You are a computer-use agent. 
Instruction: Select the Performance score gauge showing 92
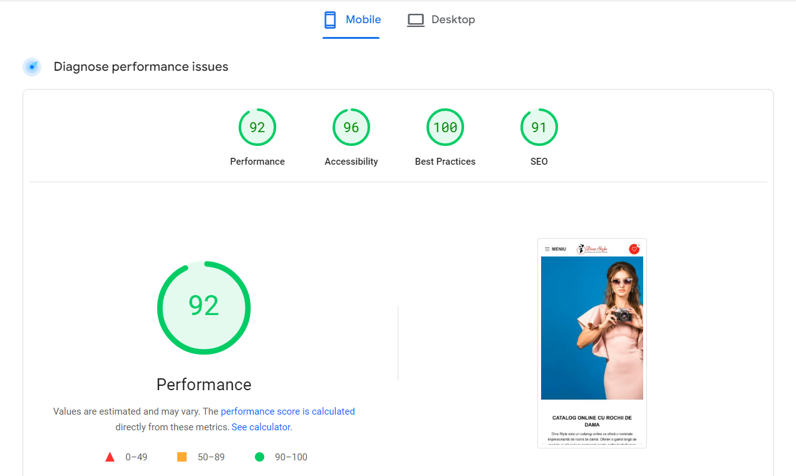(x=257, y=127)
